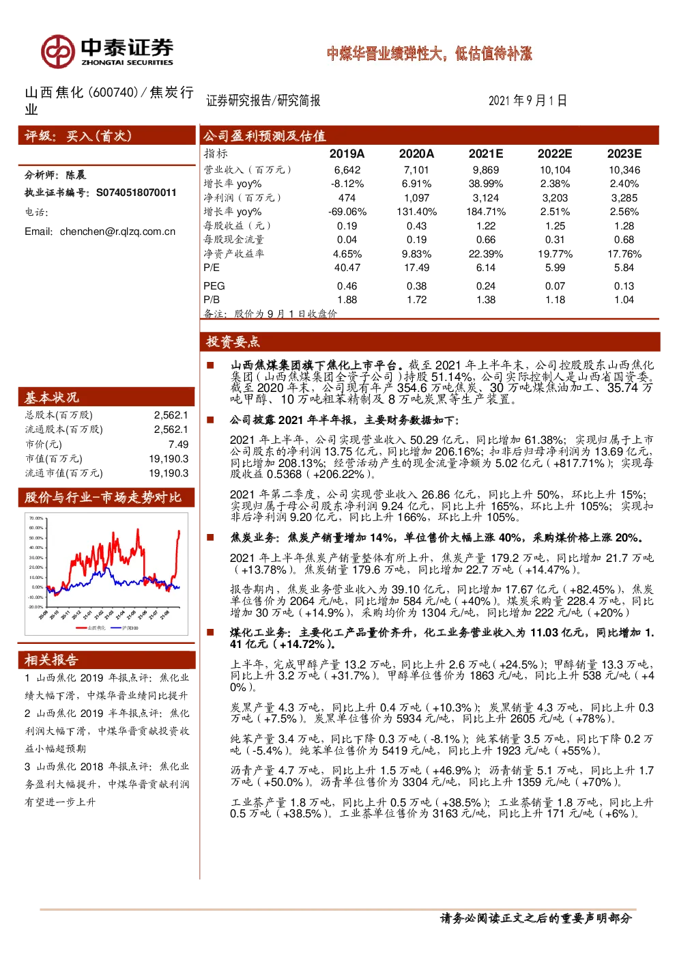Screen dimensions: 677x958
Task: Select 总股本(百万股) row label
Action: 59,415
